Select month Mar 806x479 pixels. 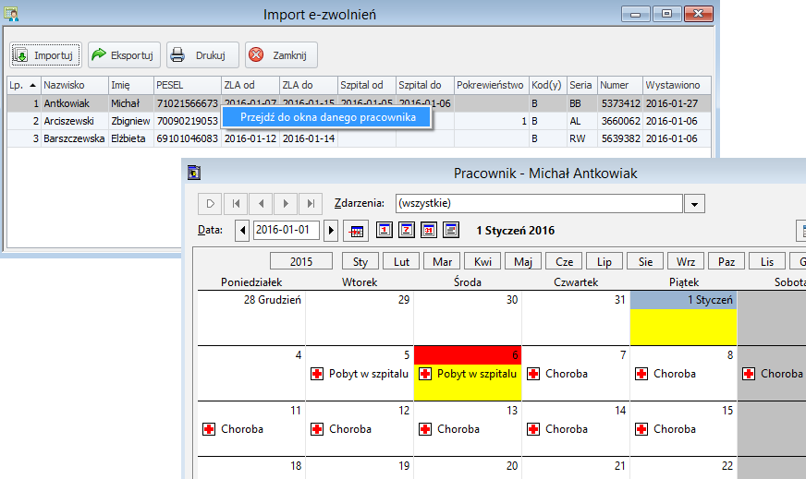point(442,261)
